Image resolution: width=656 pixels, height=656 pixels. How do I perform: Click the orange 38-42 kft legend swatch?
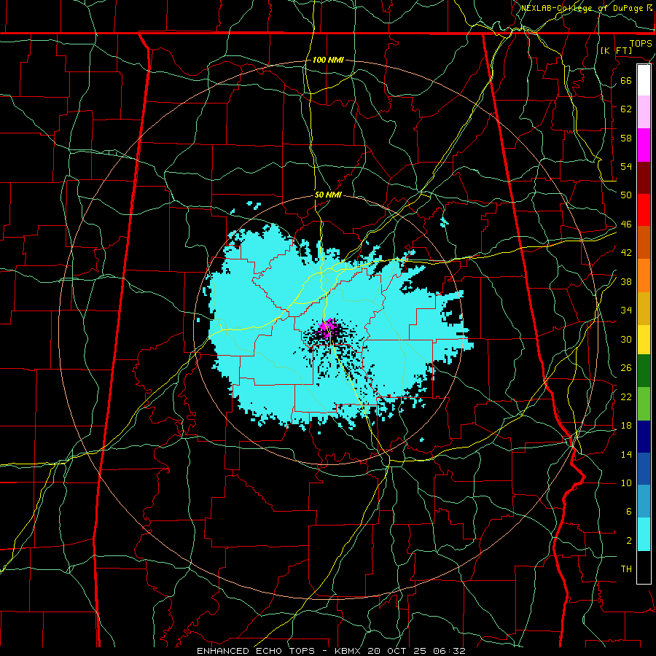point(644,276)
